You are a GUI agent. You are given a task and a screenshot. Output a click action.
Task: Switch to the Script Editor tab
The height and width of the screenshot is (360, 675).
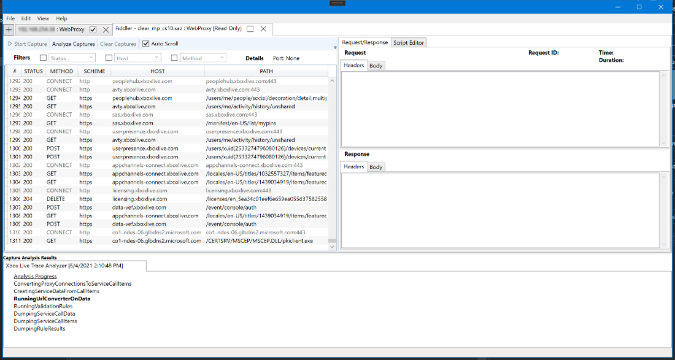[409, 42]
